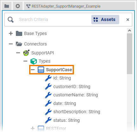This screenshot has width=137, height=132.
Task: Expand the RESTError type
Action: 33,129
